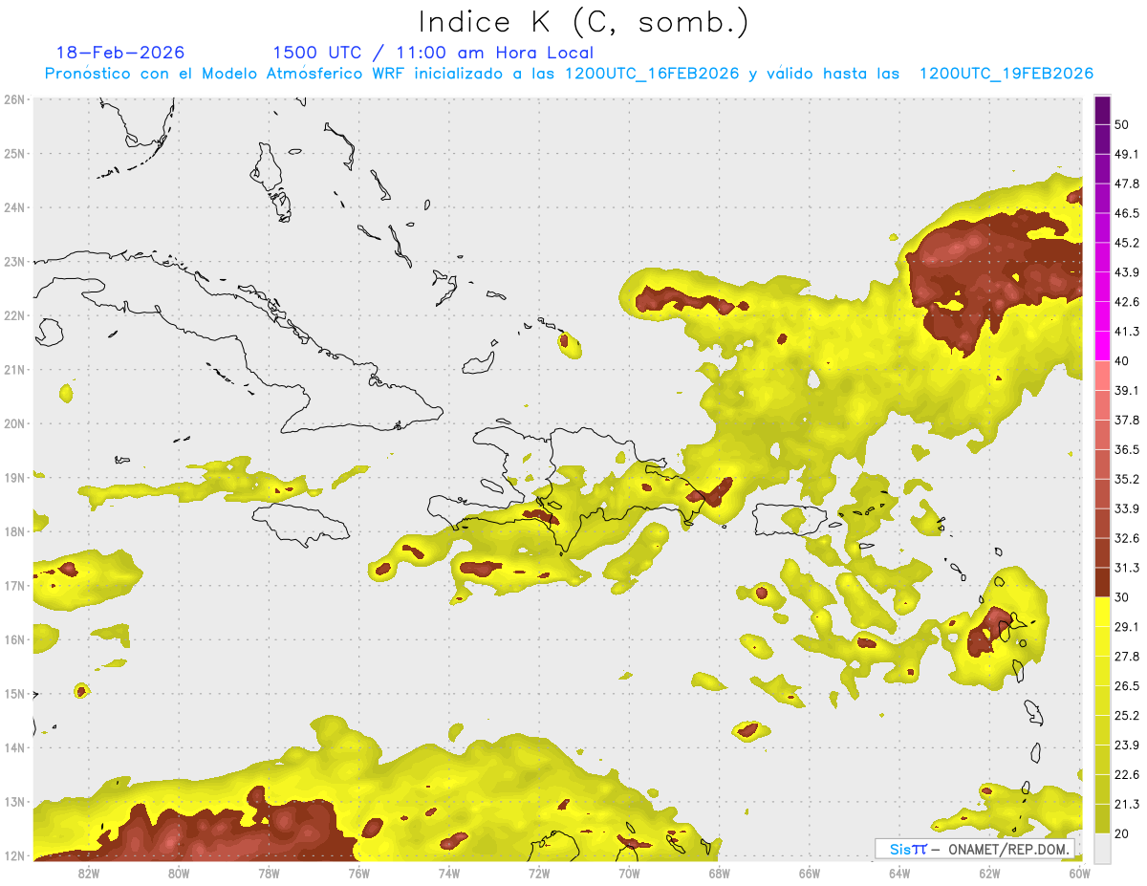
Task: Click the '72W' longitude label
Action: pos(539,873)
